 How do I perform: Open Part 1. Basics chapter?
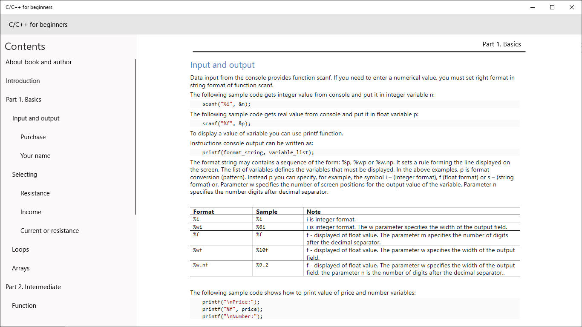tap(23, 99)
